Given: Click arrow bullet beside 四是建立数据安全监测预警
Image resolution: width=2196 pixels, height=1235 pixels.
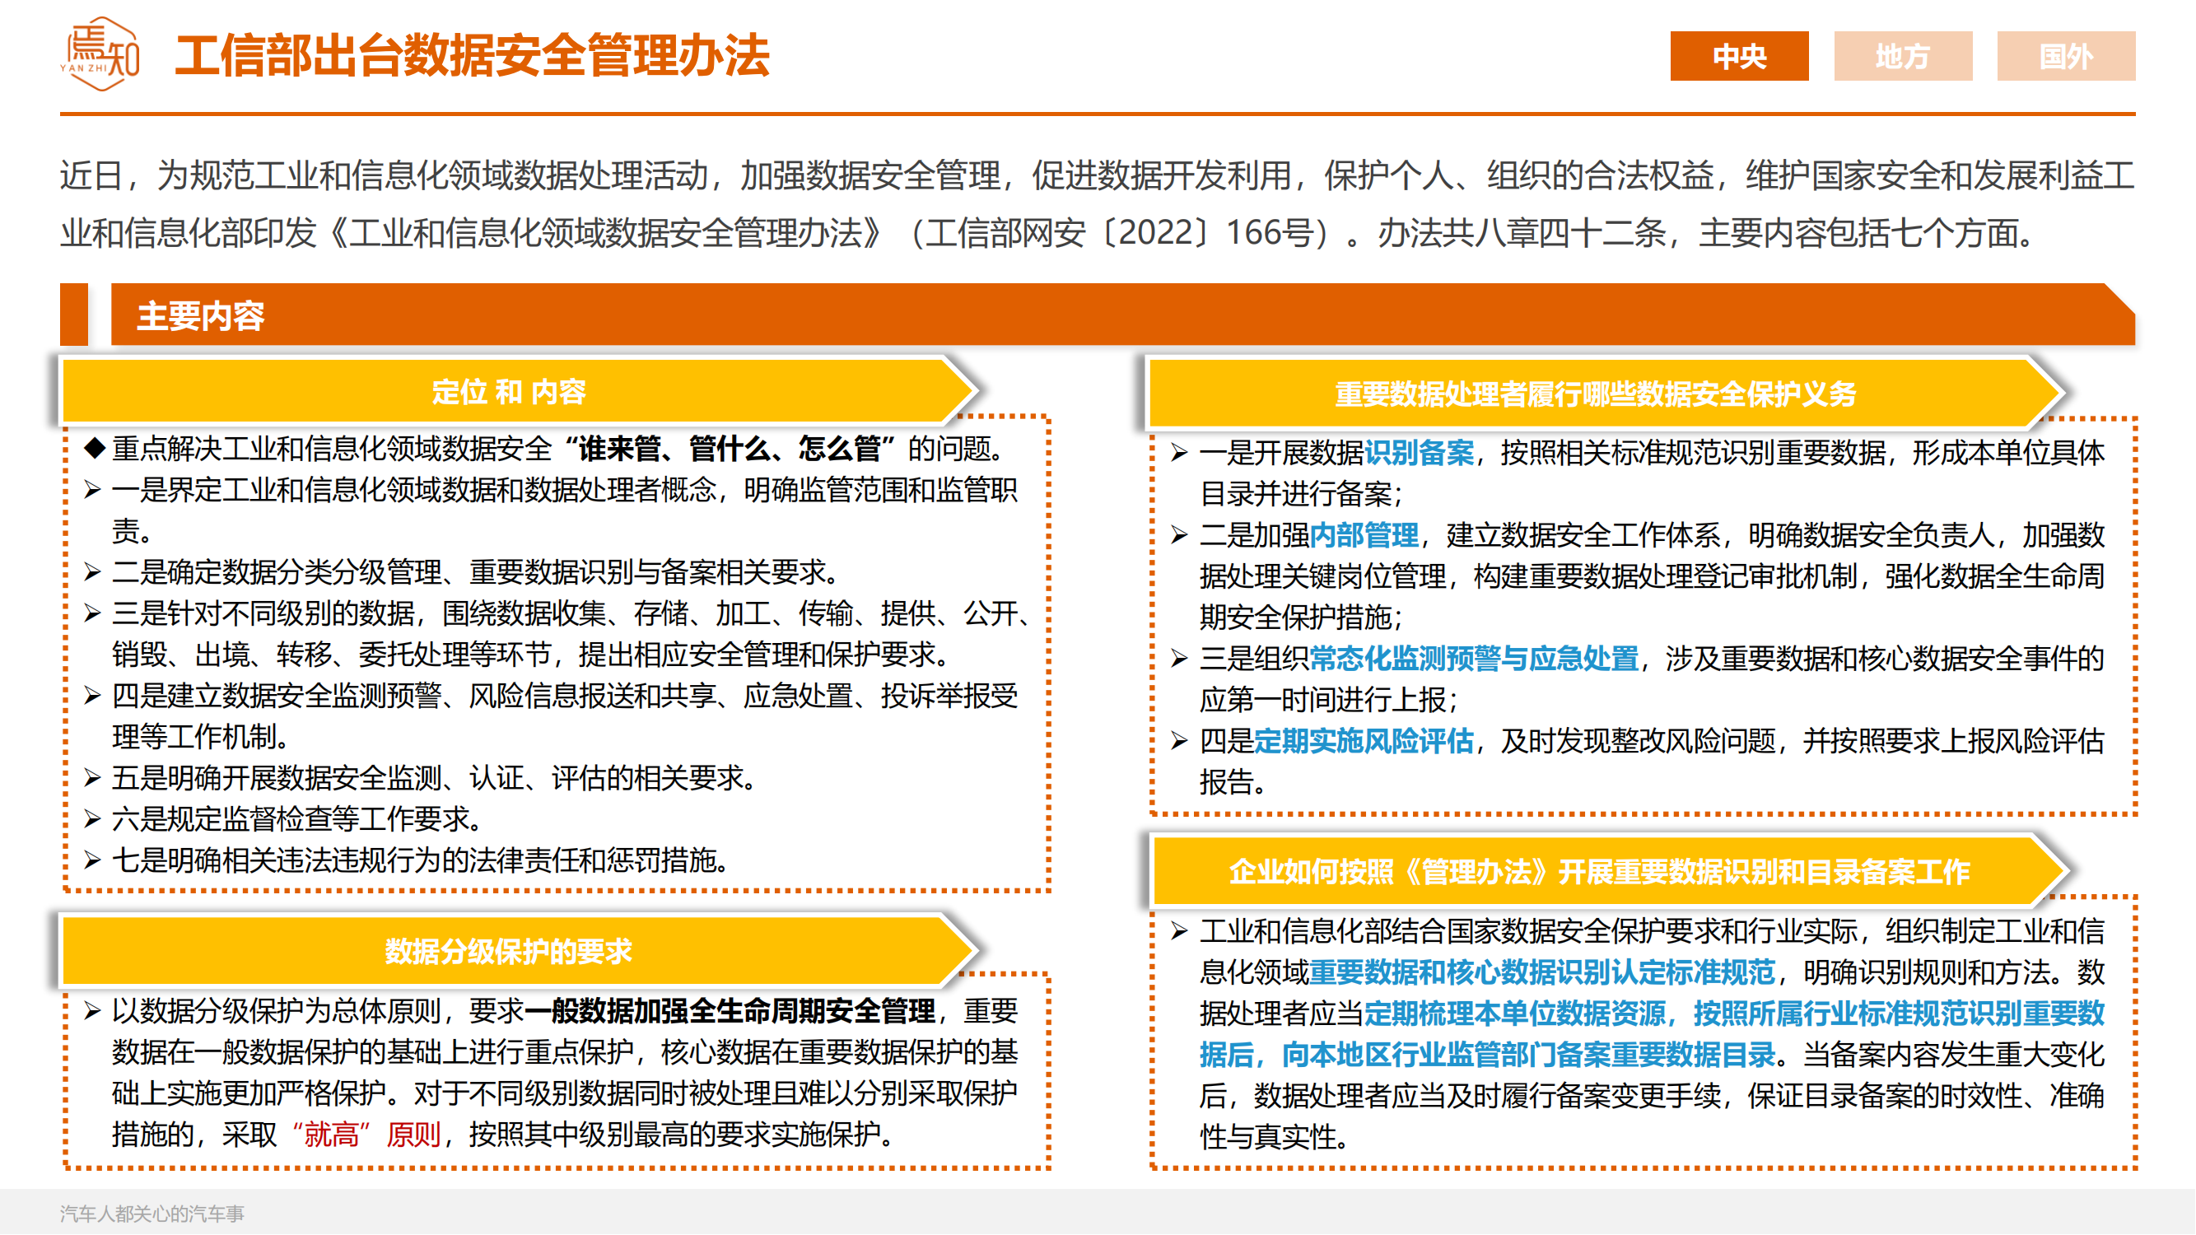Looking at the screenshot, I should pos(93,697).
